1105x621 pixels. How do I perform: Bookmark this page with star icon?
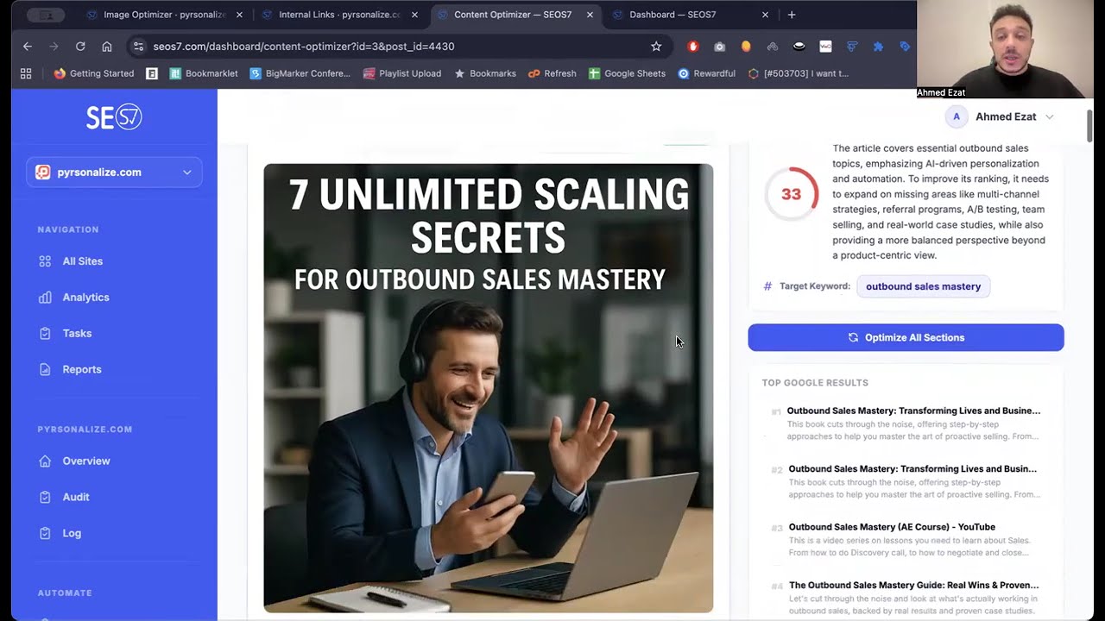tap(656, 47)
